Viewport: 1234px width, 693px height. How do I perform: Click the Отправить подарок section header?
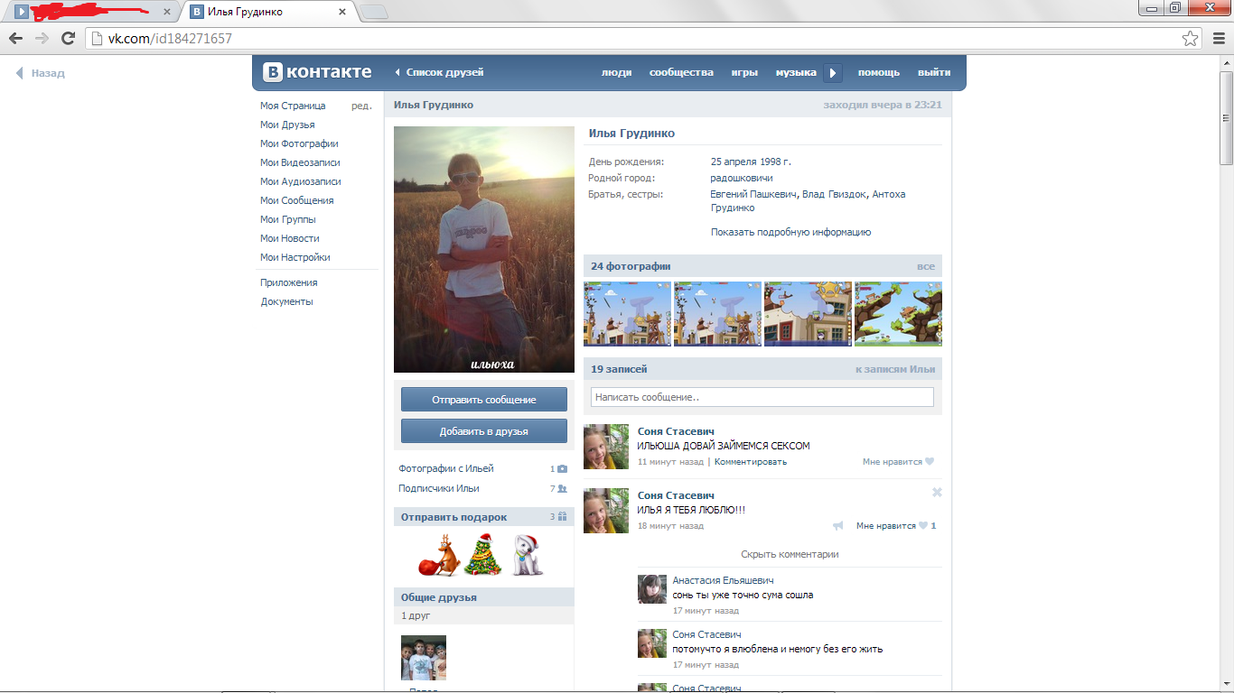(484, 517)
